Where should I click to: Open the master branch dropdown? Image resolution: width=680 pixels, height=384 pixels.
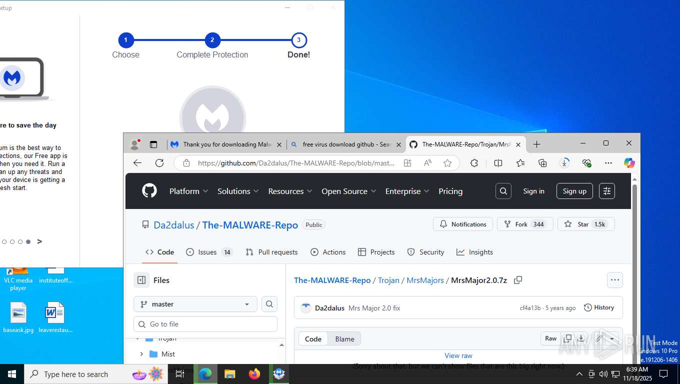point(195,304)
